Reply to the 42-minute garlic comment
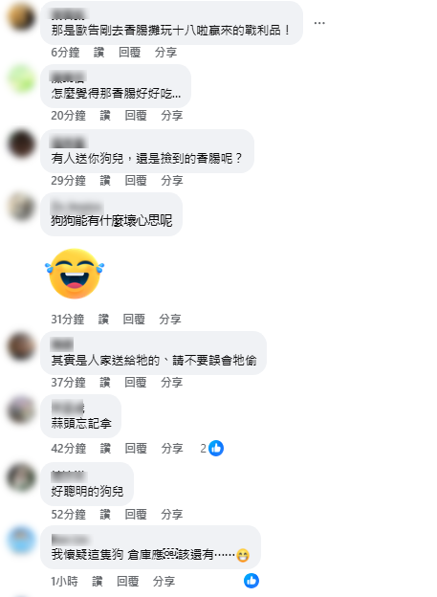This screenshot has width=437, height=597. coord(136,448)
